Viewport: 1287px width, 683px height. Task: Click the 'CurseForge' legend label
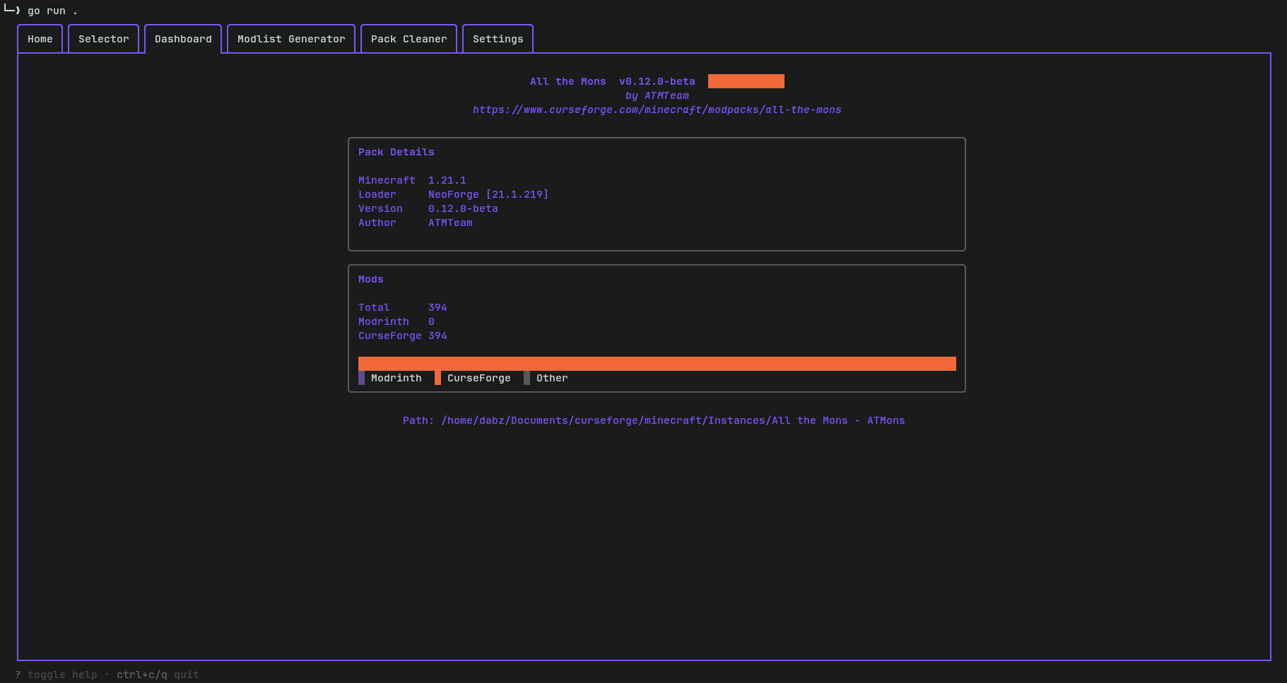(x=479, y=378)
